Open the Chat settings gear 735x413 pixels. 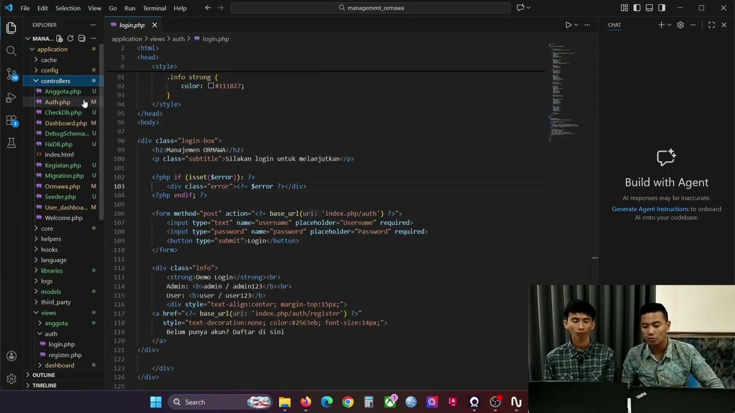680,25
